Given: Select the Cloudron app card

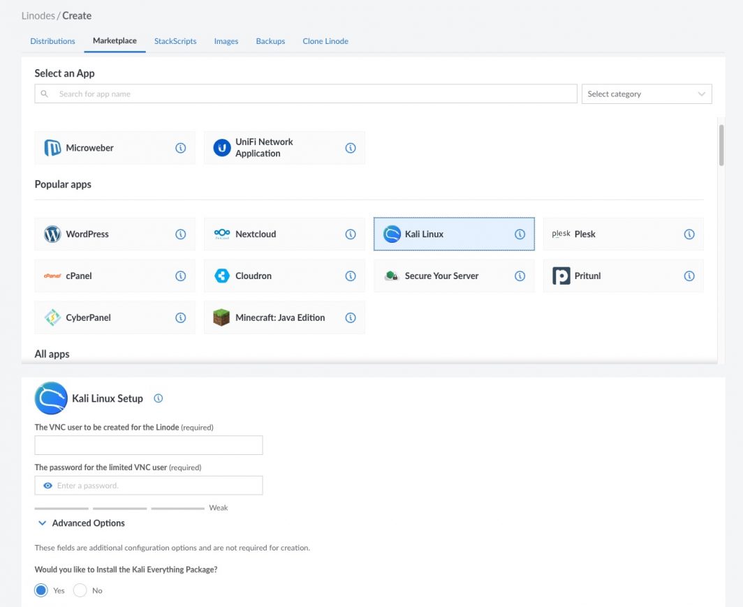Looking at the screenshot, I should [276, 276].
